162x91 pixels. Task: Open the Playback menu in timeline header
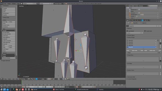click(x=19, y=87)
